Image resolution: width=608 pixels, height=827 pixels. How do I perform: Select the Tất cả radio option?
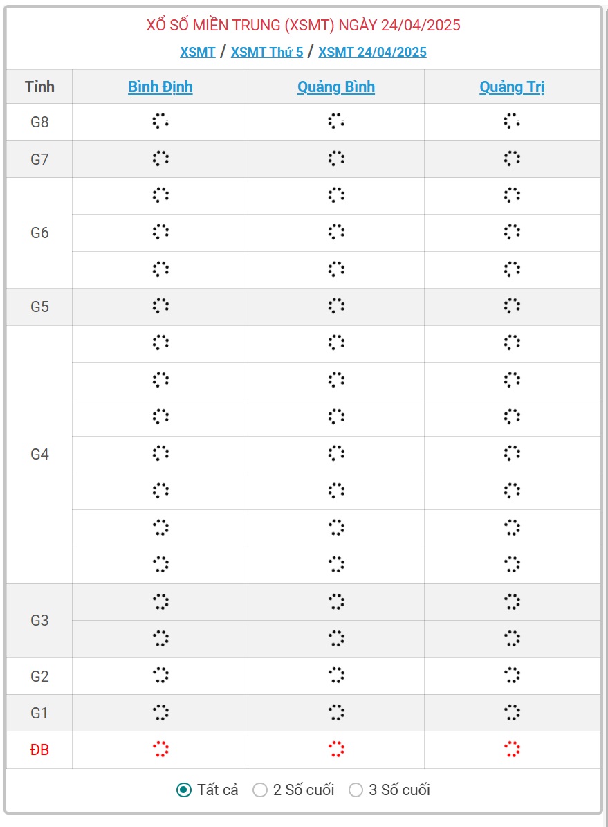click(x=183, y=790)
